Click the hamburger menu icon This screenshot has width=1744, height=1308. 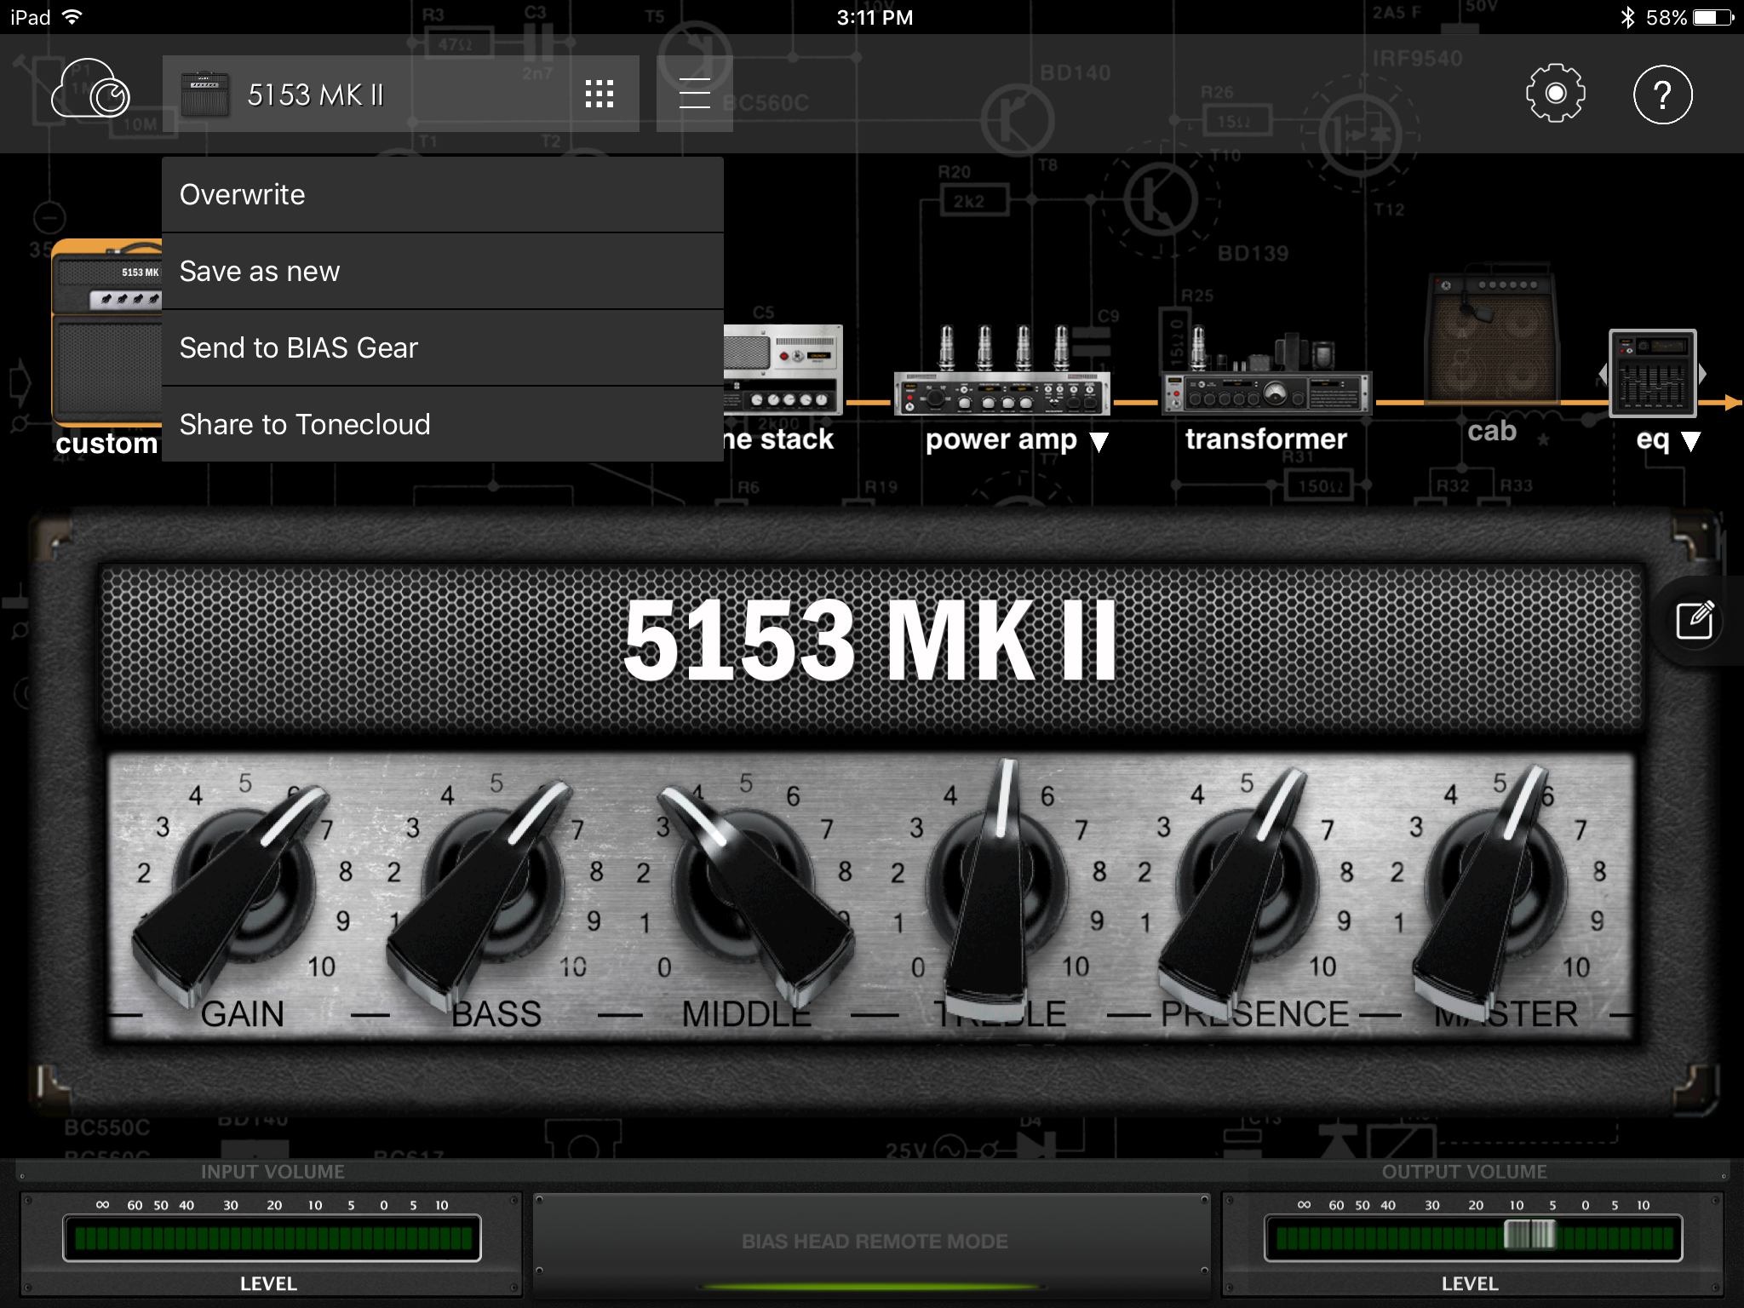pyautogui.click(x=694, y=94)
